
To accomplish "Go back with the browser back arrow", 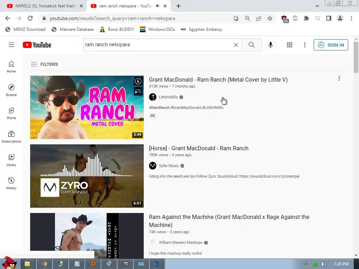I will click(x=8, y=18).
